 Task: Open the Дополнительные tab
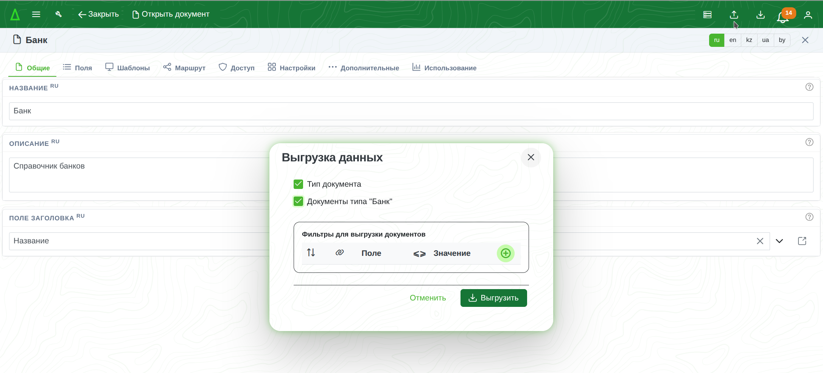coord(364,68)
